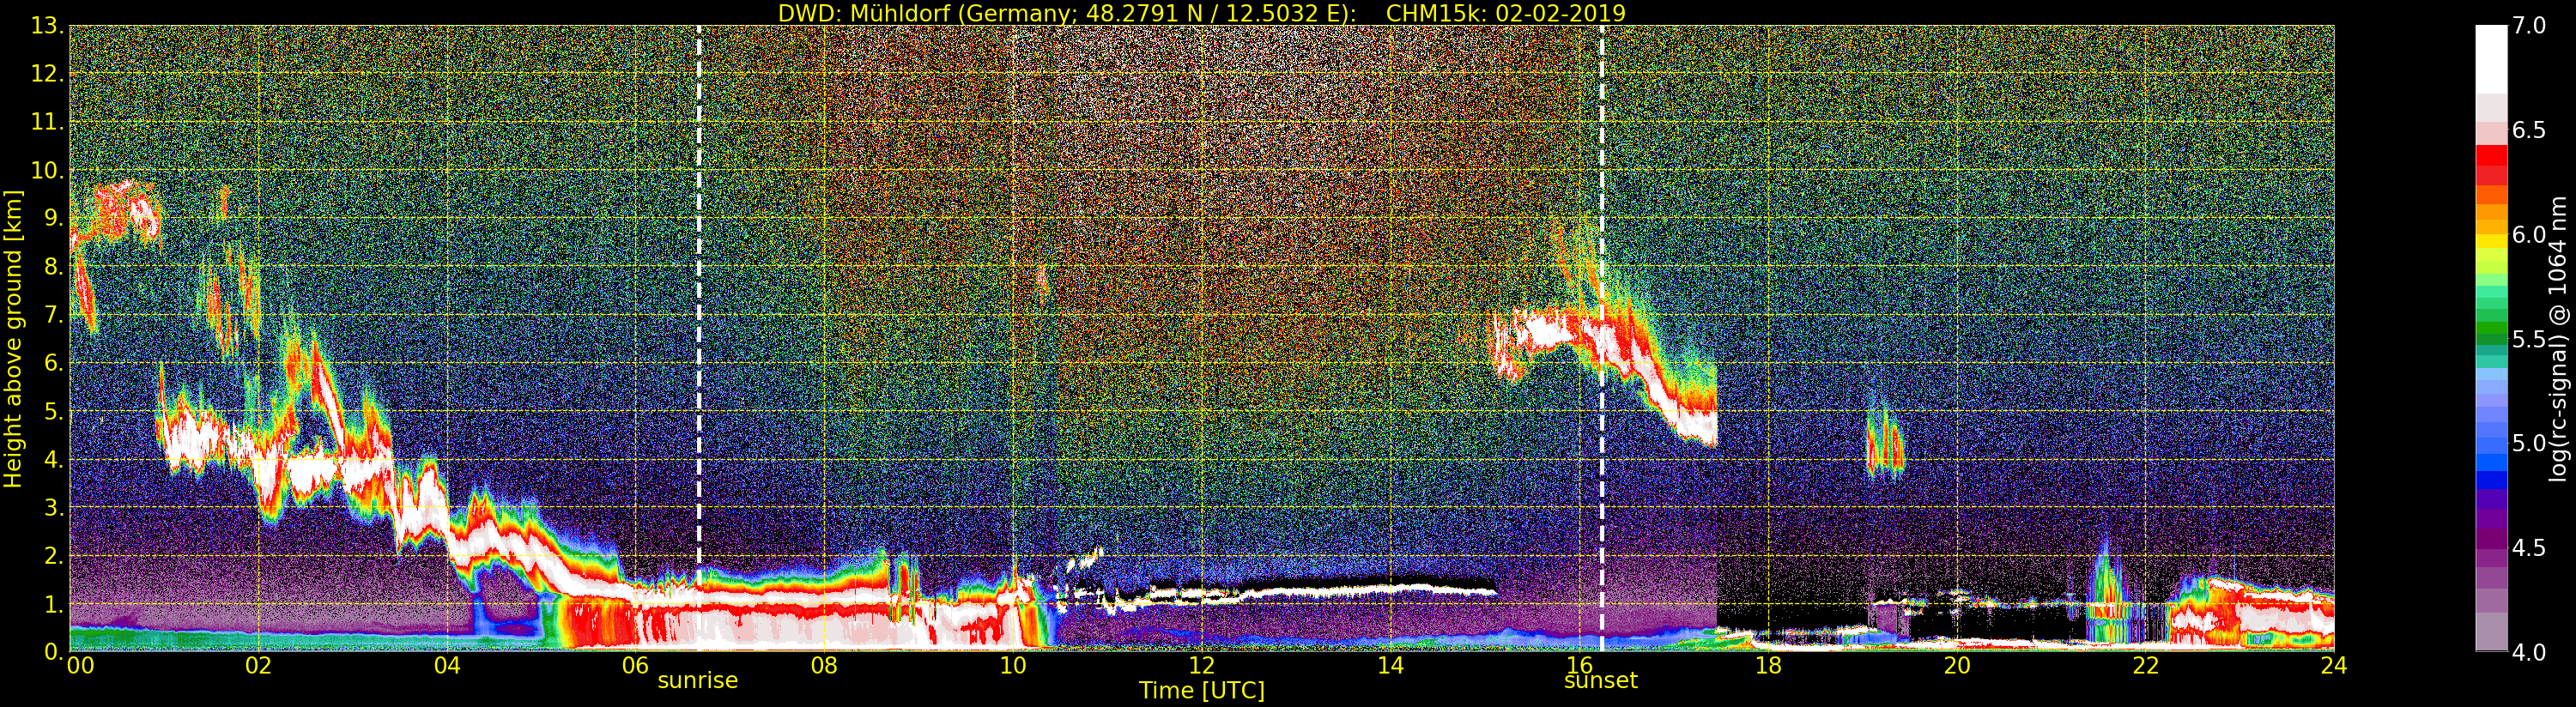Click the high cloud near 9 km at 00 UTC
The height and width of the screenshot is (707, 2576).
115,212
